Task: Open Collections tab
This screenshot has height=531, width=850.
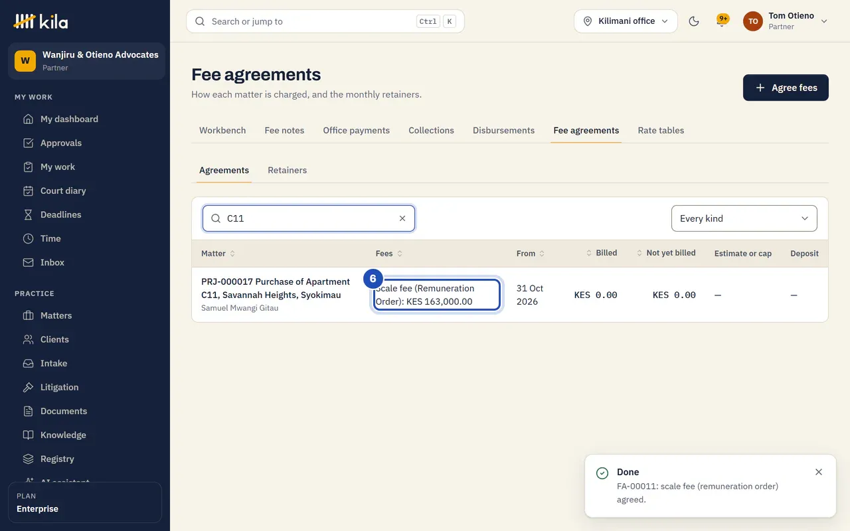Action: point(431,130)
